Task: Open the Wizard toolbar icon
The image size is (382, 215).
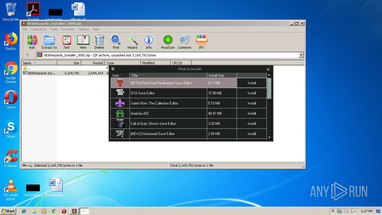Action: point(132,42)
